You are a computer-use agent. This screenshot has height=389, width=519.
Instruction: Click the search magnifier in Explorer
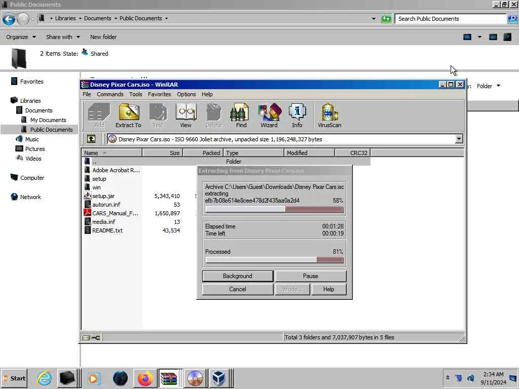(x=512, y=19)
